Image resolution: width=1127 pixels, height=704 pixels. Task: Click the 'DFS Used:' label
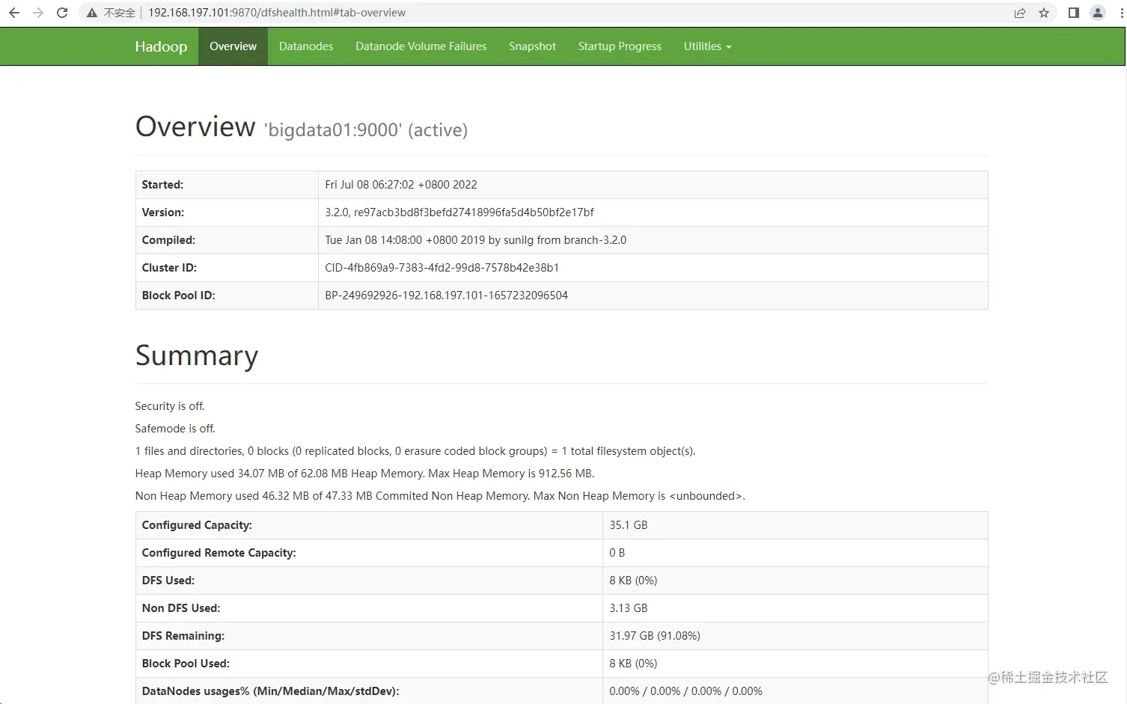168,581
